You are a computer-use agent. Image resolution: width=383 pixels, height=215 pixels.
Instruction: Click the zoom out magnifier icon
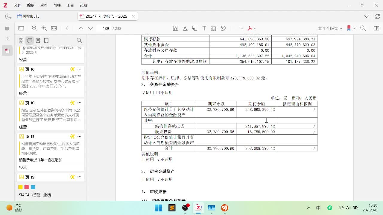pos(34,28)
